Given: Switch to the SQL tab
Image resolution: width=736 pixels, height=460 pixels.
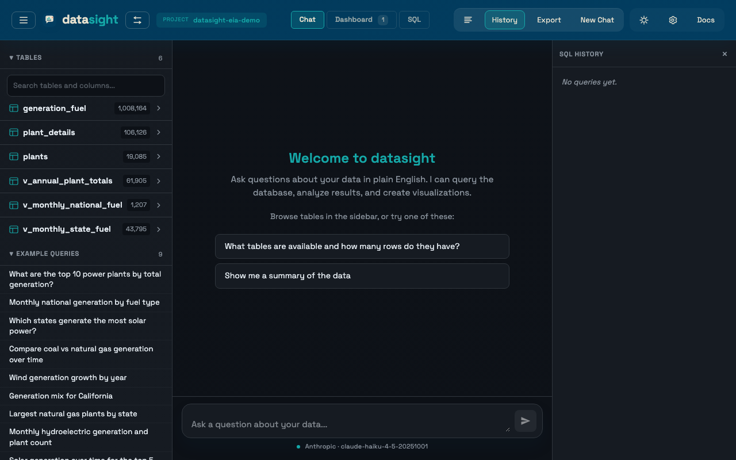Looking at the screenshot, I should [x=414, y=20].
